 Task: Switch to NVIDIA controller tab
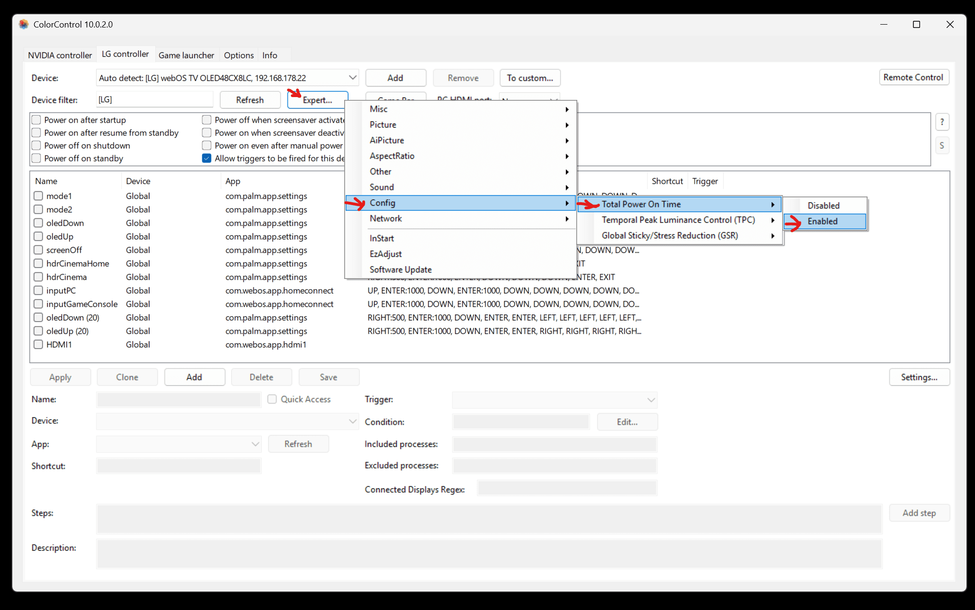pyautogui.click(x=60, y=55)
